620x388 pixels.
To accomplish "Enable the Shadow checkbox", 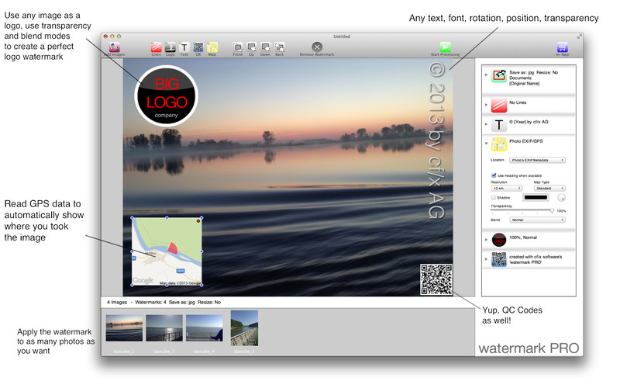I will coord(494,197).
